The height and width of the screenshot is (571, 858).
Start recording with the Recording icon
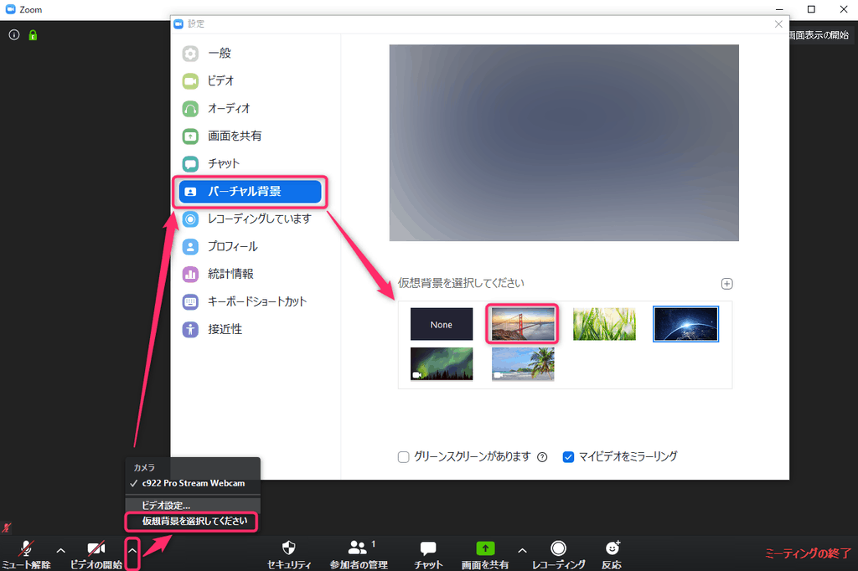[x=559, y=548]
